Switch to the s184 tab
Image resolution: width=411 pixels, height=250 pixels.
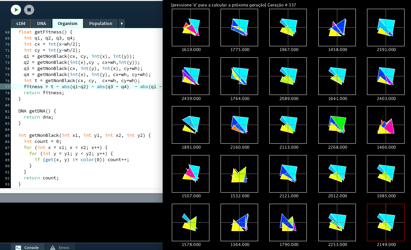21,24
